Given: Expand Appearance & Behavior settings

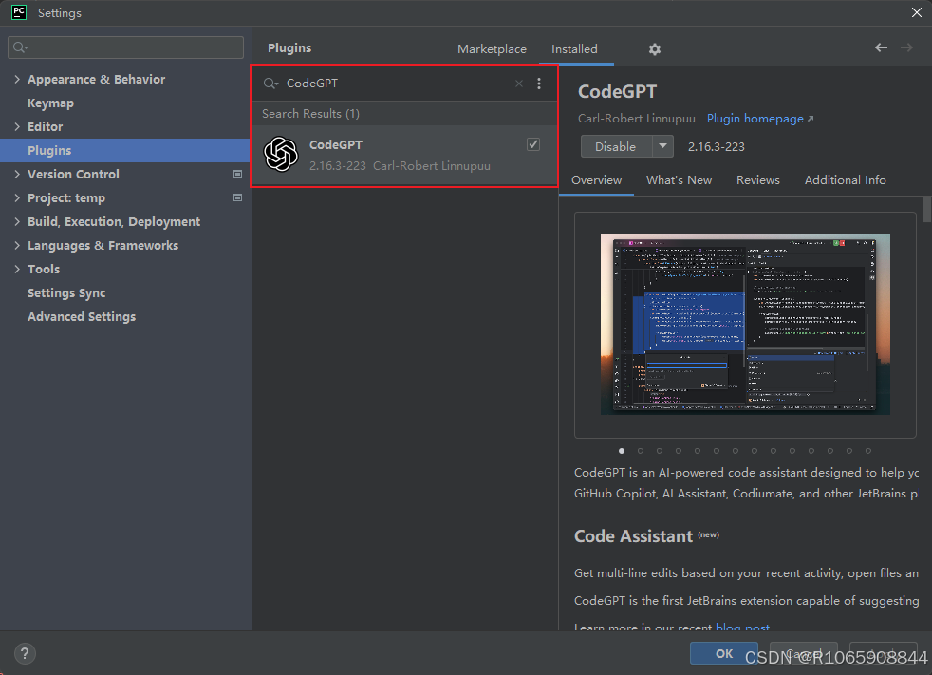Looking at the screenshot, I should (17, 79).
